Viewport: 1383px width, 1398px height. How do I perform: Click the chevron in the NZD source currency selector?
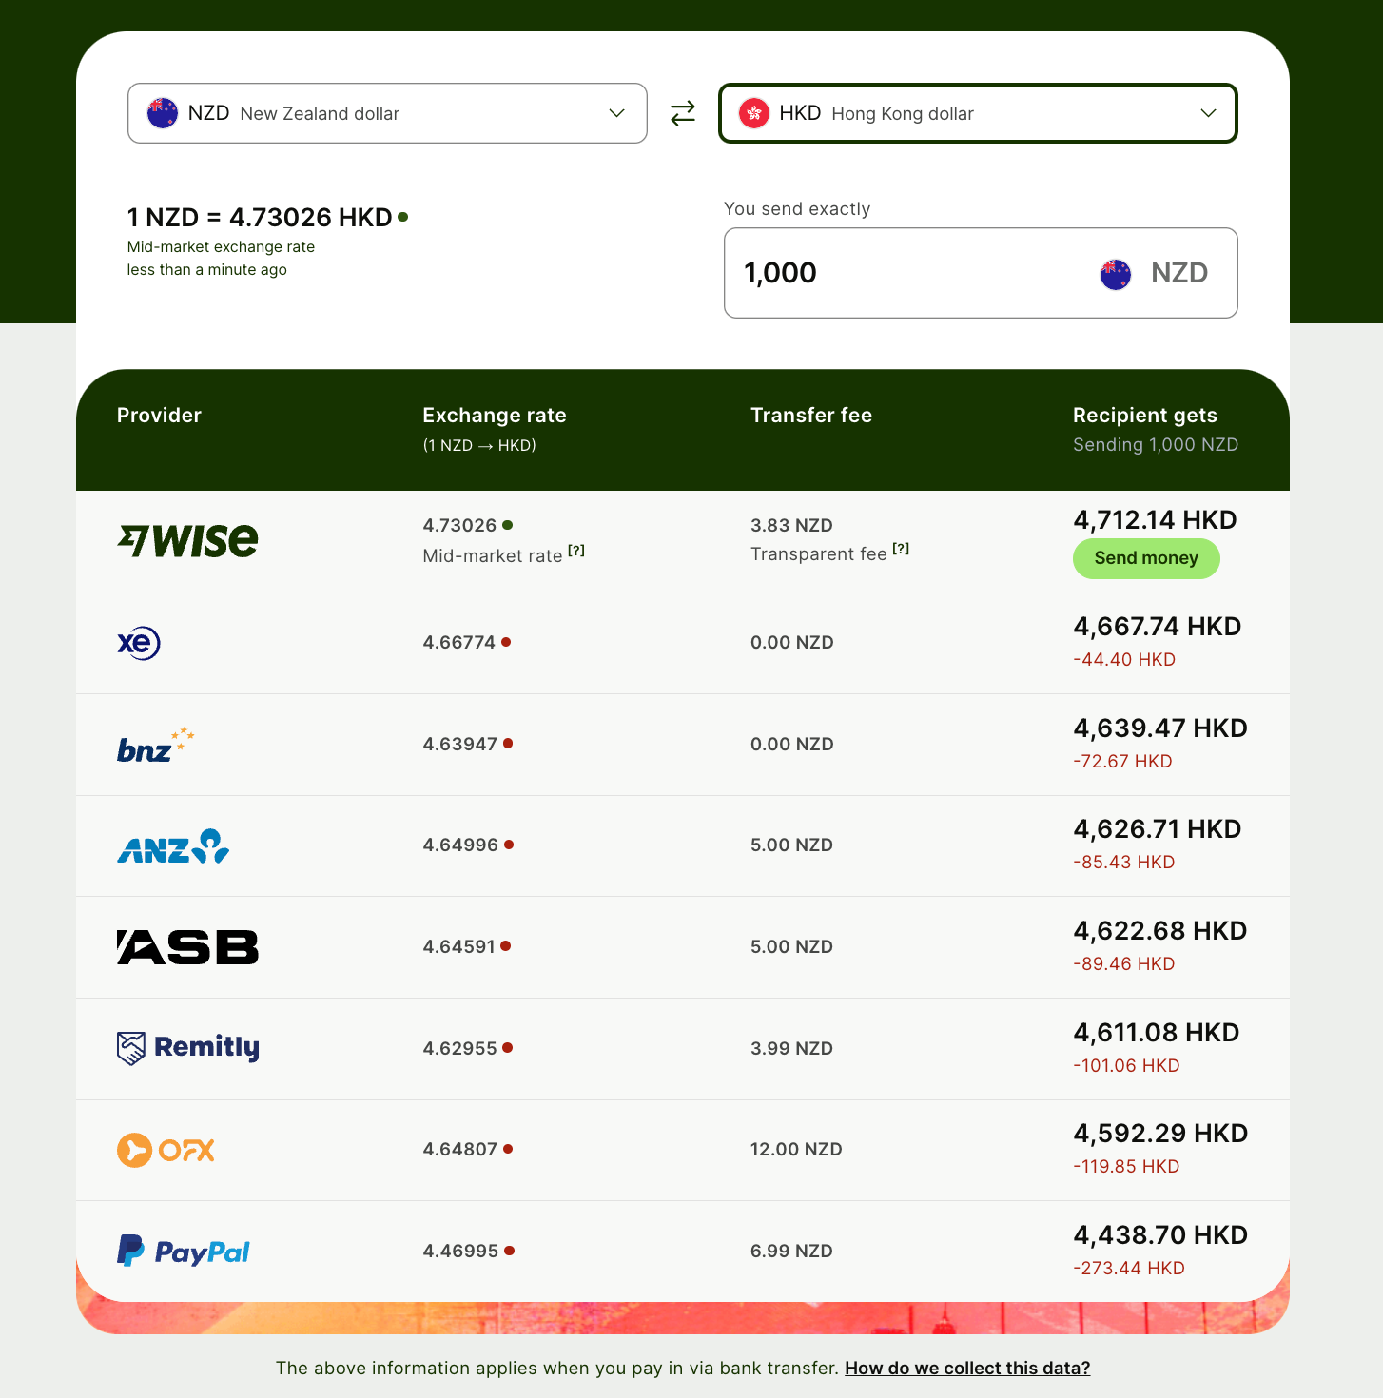coord(616,113)
